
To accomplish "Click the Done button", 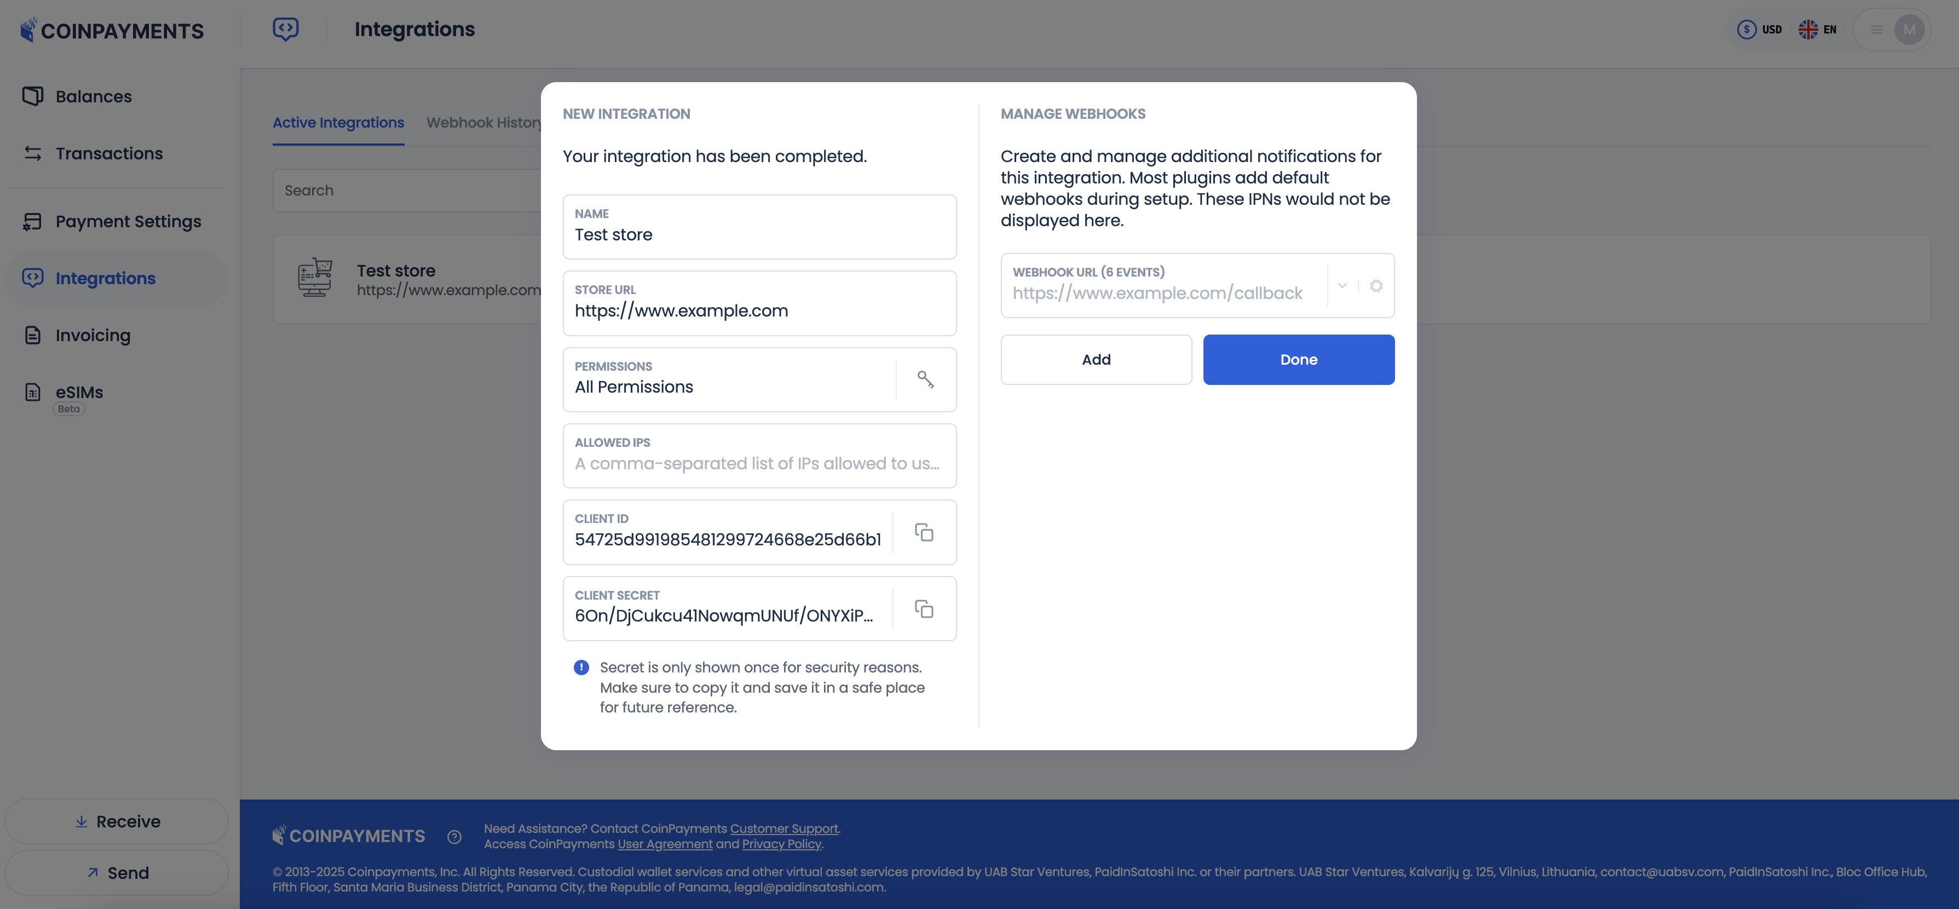I will pos(1298,360).
